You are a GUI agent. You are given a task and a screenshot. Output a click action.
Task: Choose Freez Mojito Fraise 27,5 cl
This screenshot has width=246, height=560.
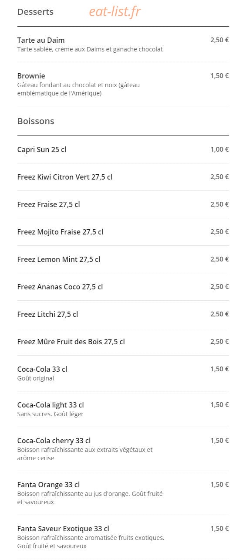point(123,232)
